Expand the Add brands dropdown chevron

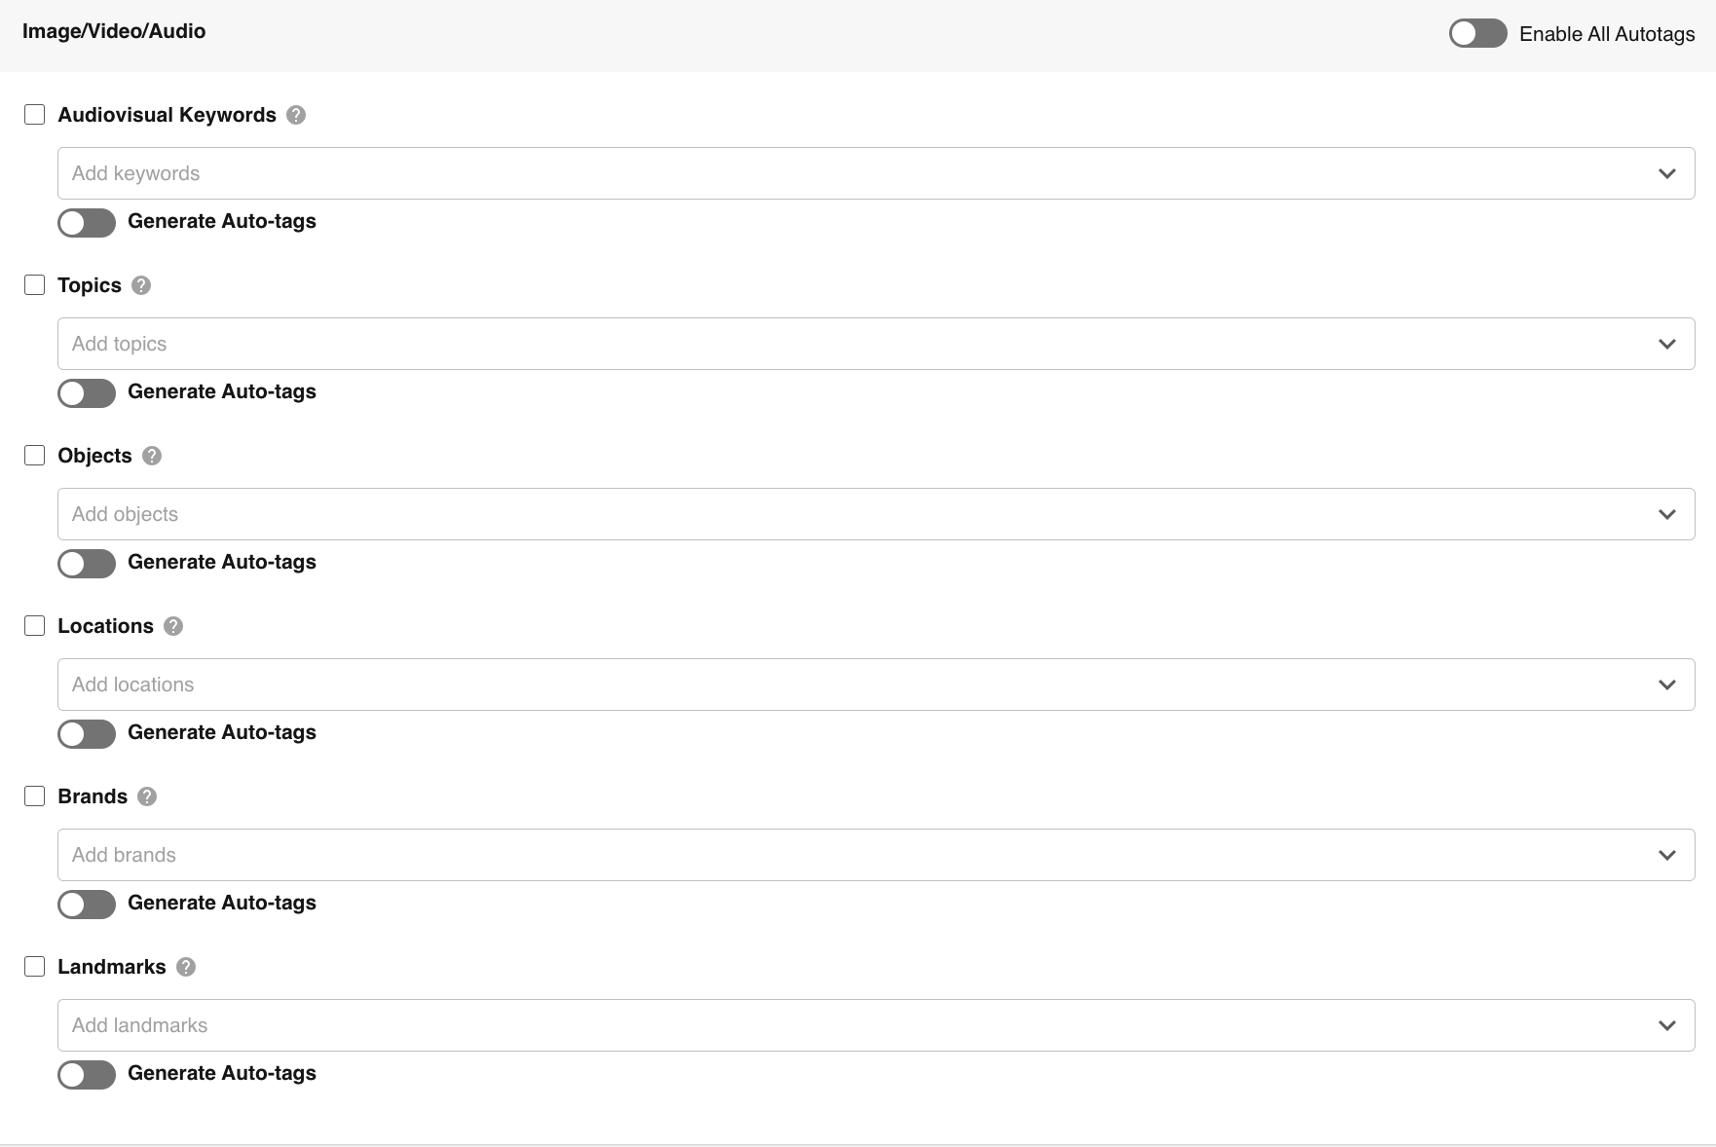click(x=1667, y=855)
